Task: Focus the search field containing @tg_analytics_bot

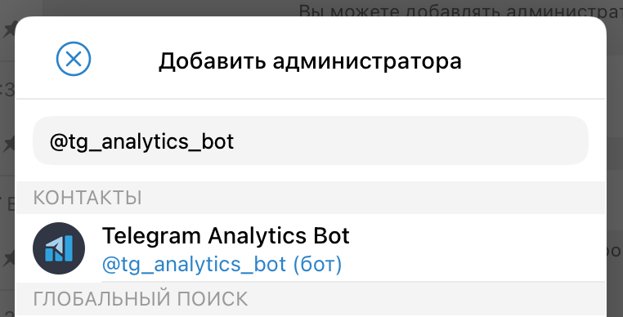Action: [x=311, y=141]
